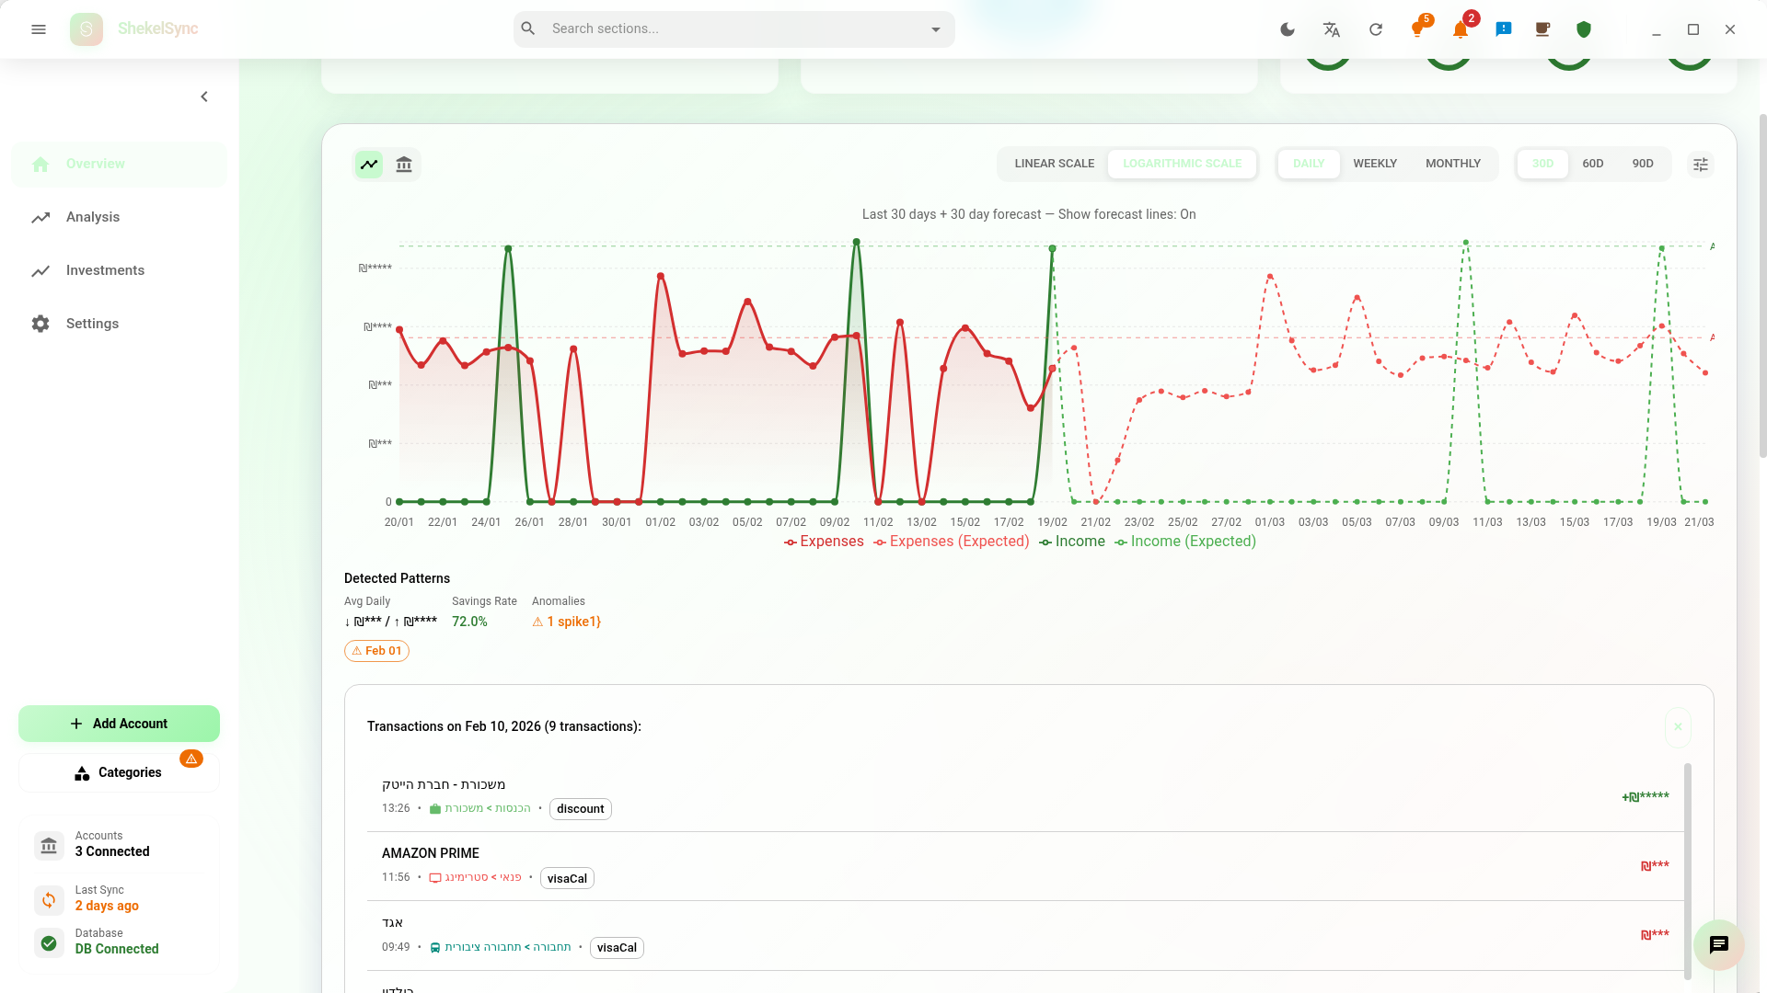This screenshot has width=1767, height=993.
Task: Collapse the sidebar with chevron
Action: (x=204, y=97)
